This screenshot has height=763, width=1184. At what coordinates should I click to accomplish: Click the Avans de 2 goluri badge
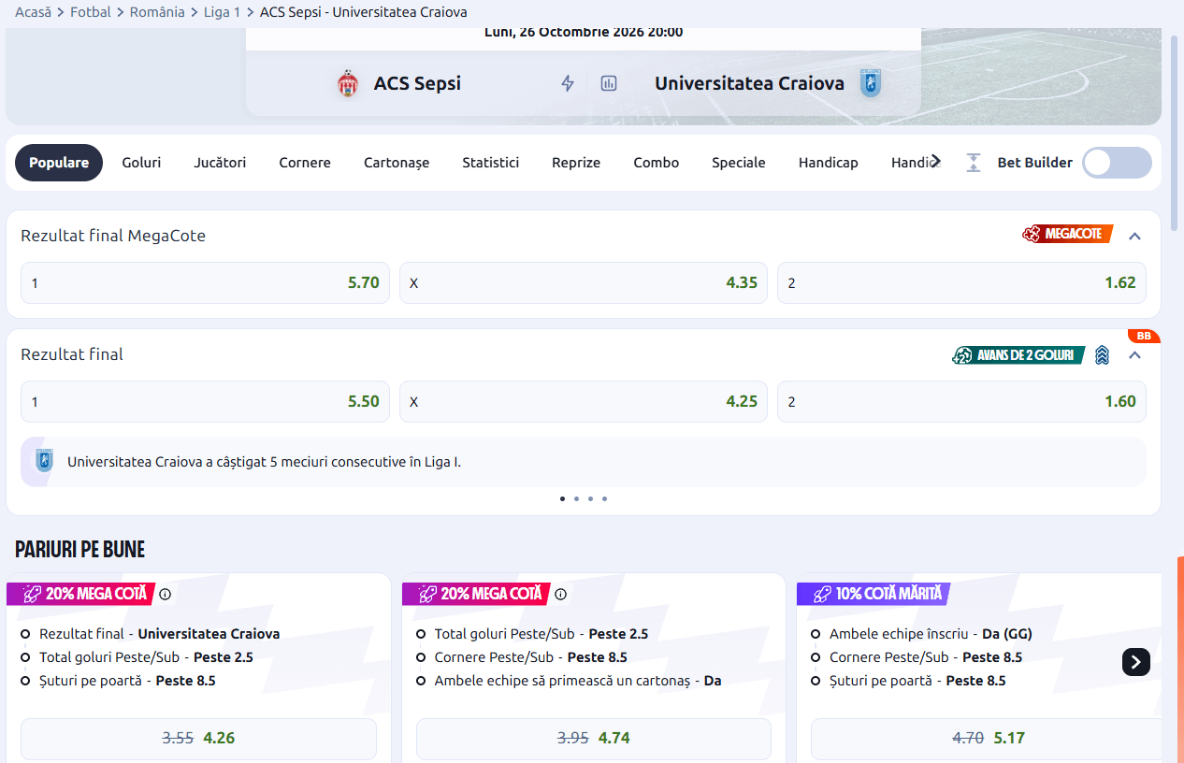coord(1019,355)
